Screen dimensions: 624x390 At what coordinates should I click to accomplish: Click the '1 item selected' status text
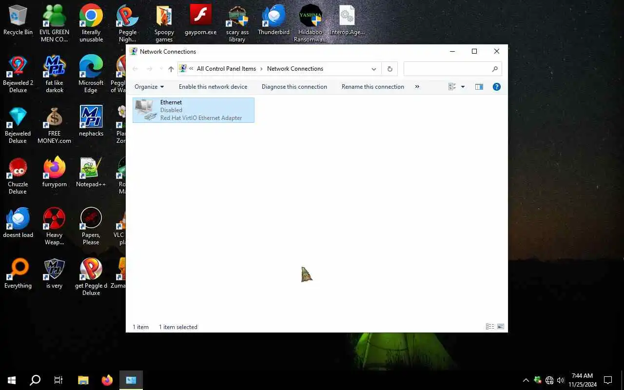point(178,327)
